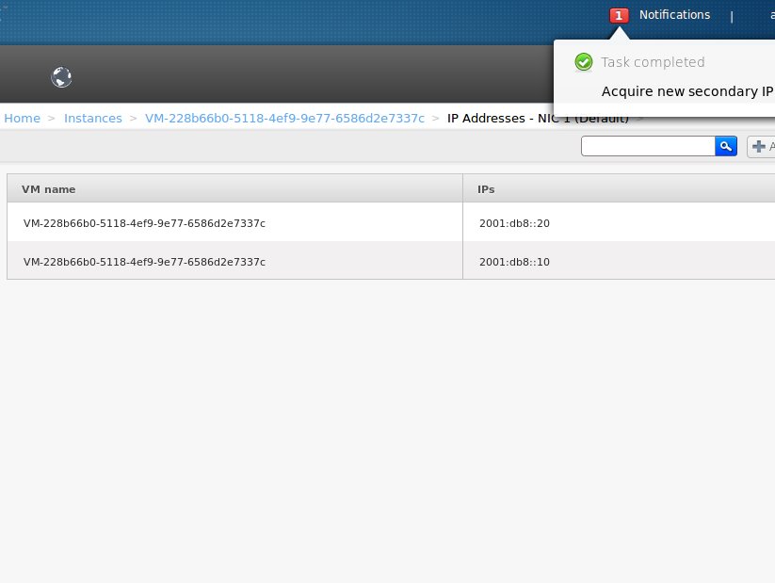Select the IP cell 2001:db8::20

(x=514, y=223)
